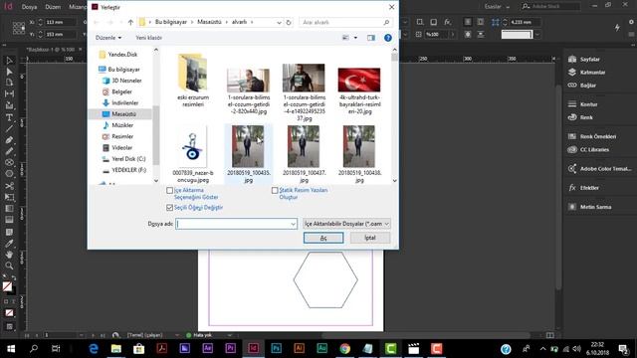Select Masaüstü in the navigation tree
The image size is (637, 358).
tap(123, 114)
